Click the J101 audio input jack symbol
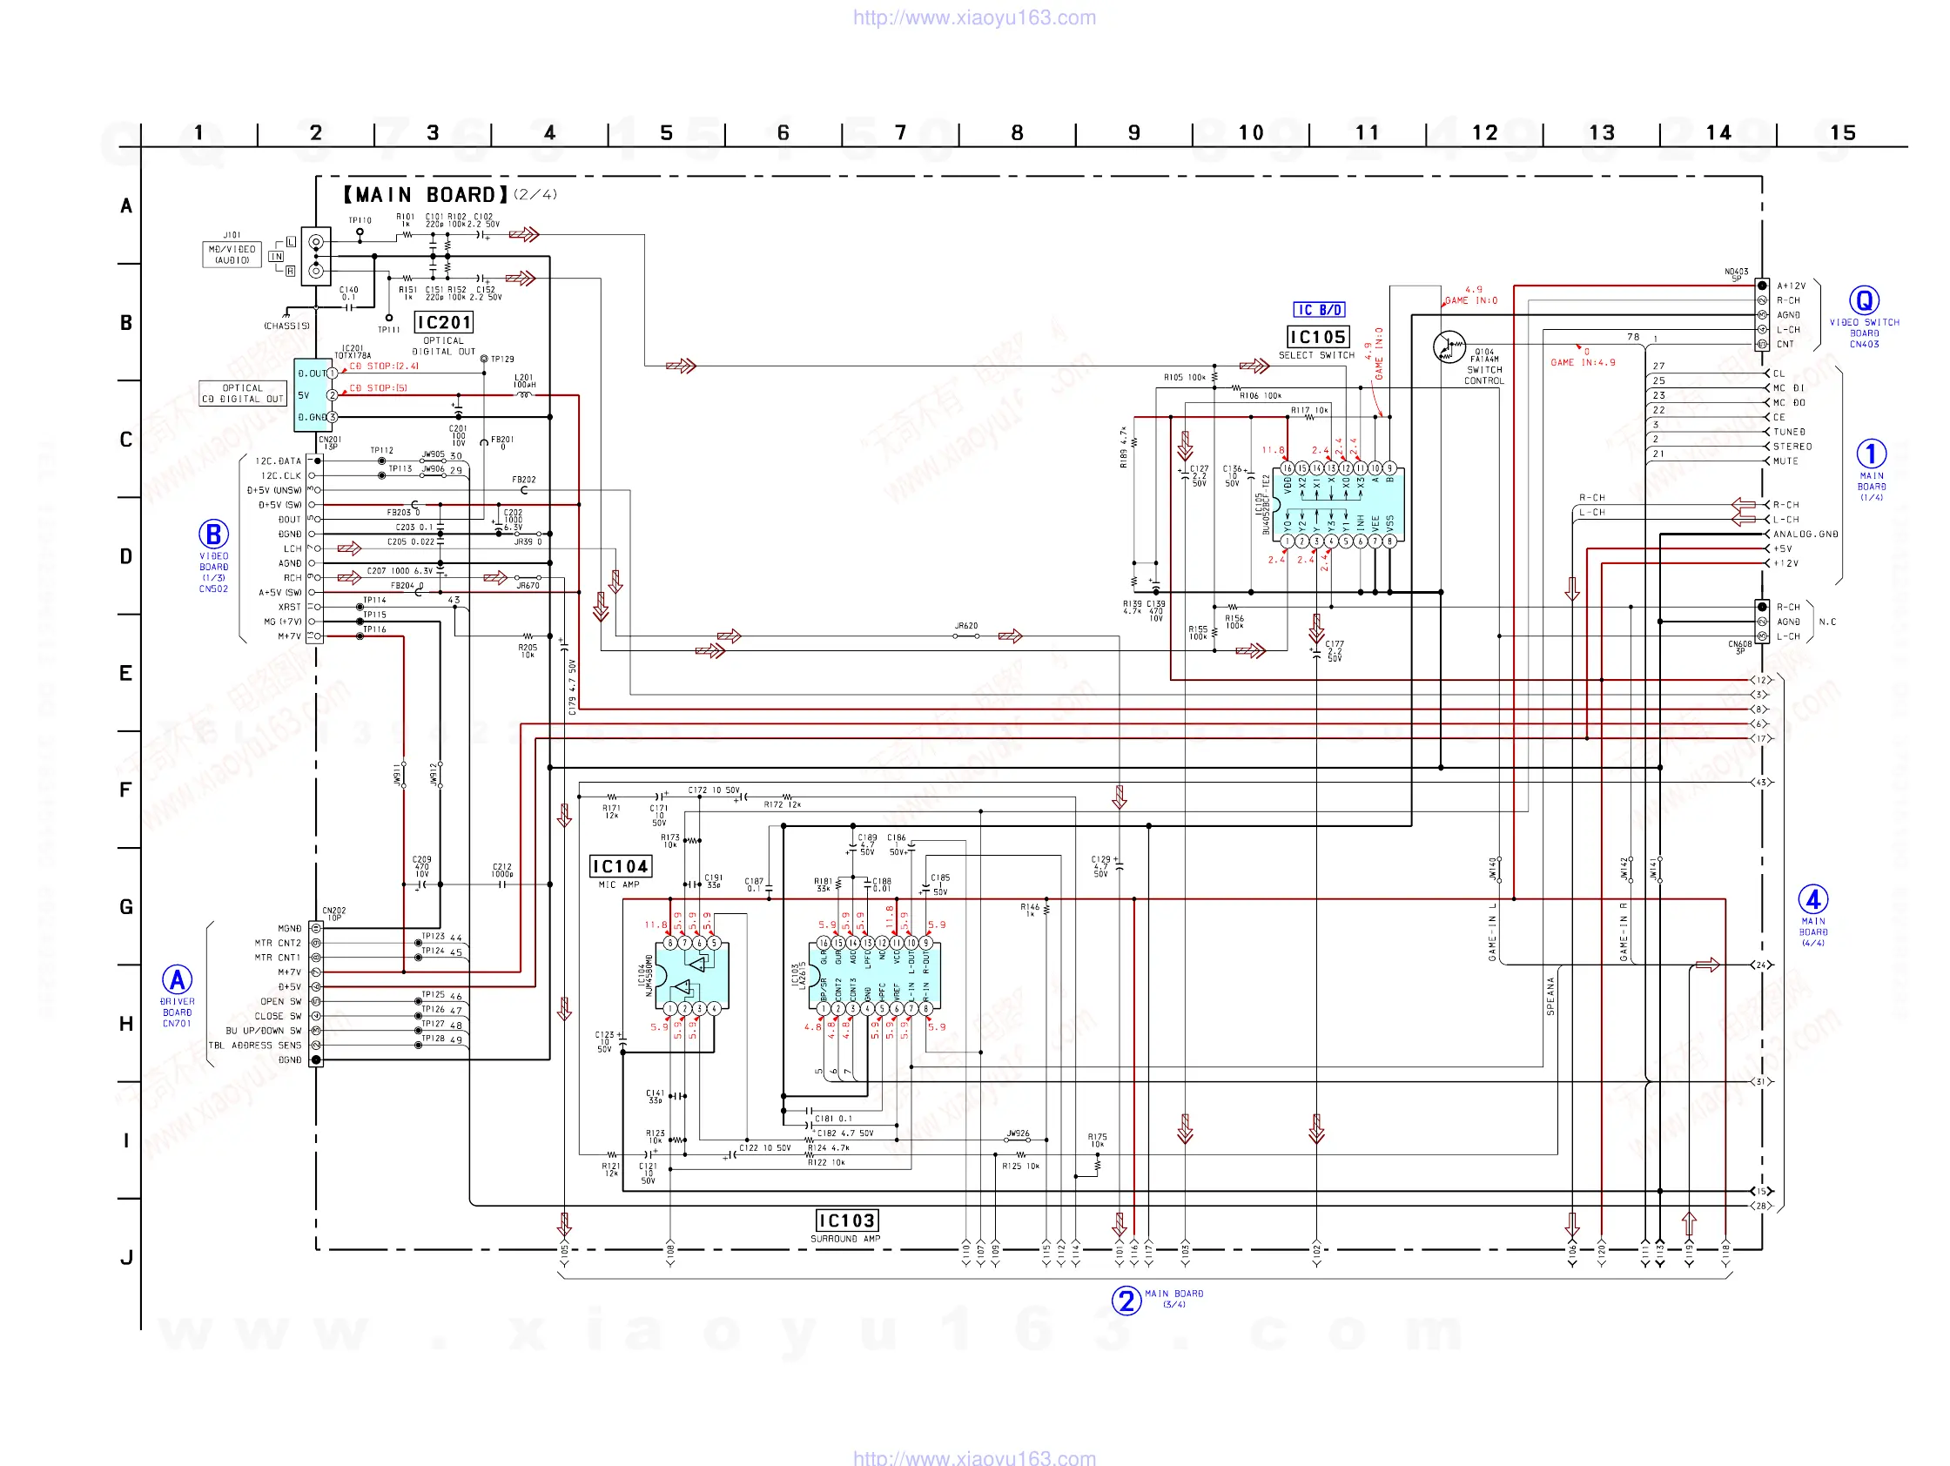Screen dimensions: 1950x1466 pos(316,256)
